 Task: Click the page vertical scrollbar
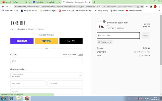point(161,40)
